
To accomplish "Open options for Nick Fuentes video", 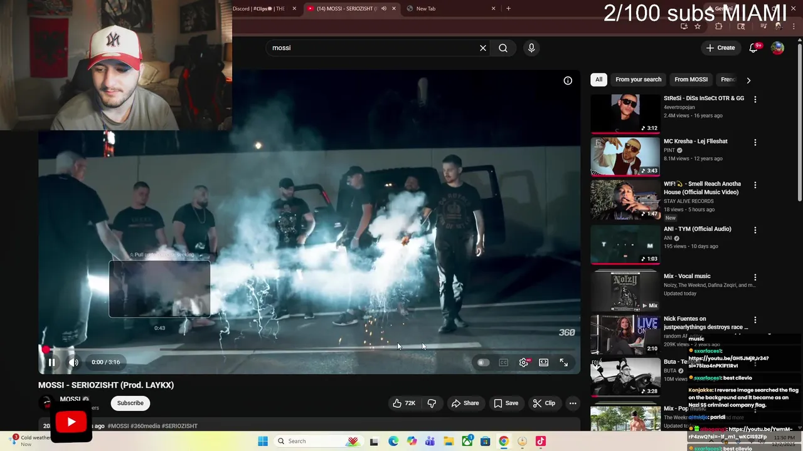I will [x=755, y=319].
